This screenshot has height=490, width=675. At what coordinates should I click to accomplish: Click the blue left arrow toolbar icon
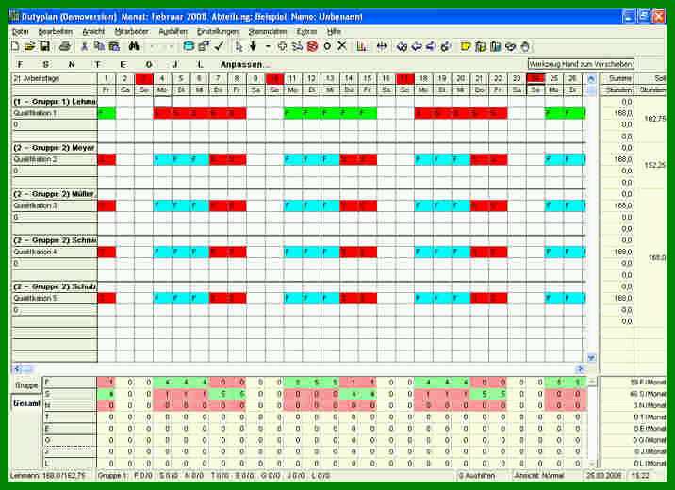(x=417, y=46)
